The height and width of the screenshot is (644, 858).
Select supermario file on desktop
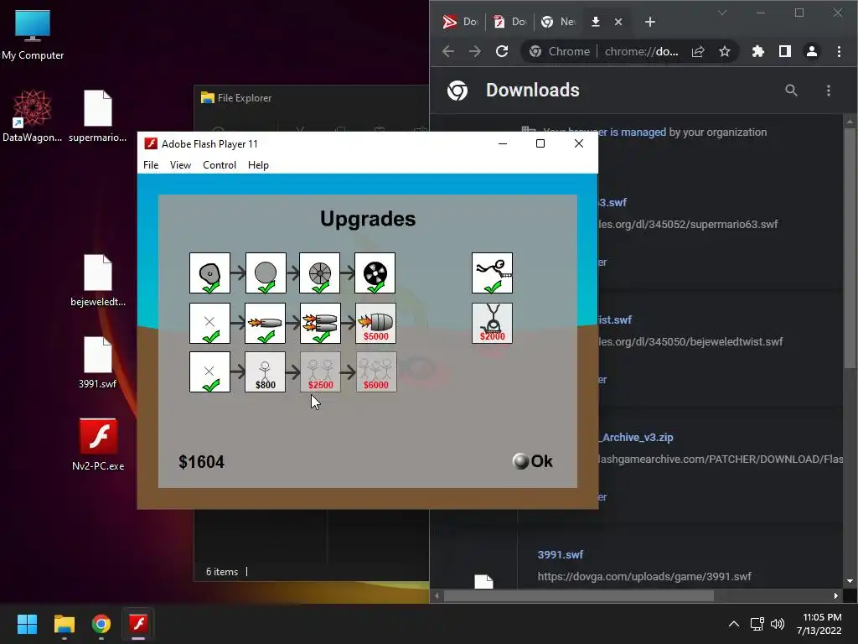coord(97,116)
